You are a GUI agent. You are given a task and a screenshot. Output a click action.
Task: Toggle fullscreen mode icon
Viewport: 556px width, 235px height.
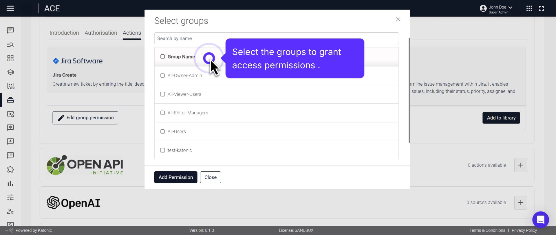pyautogui.click(x=541, y=9)
